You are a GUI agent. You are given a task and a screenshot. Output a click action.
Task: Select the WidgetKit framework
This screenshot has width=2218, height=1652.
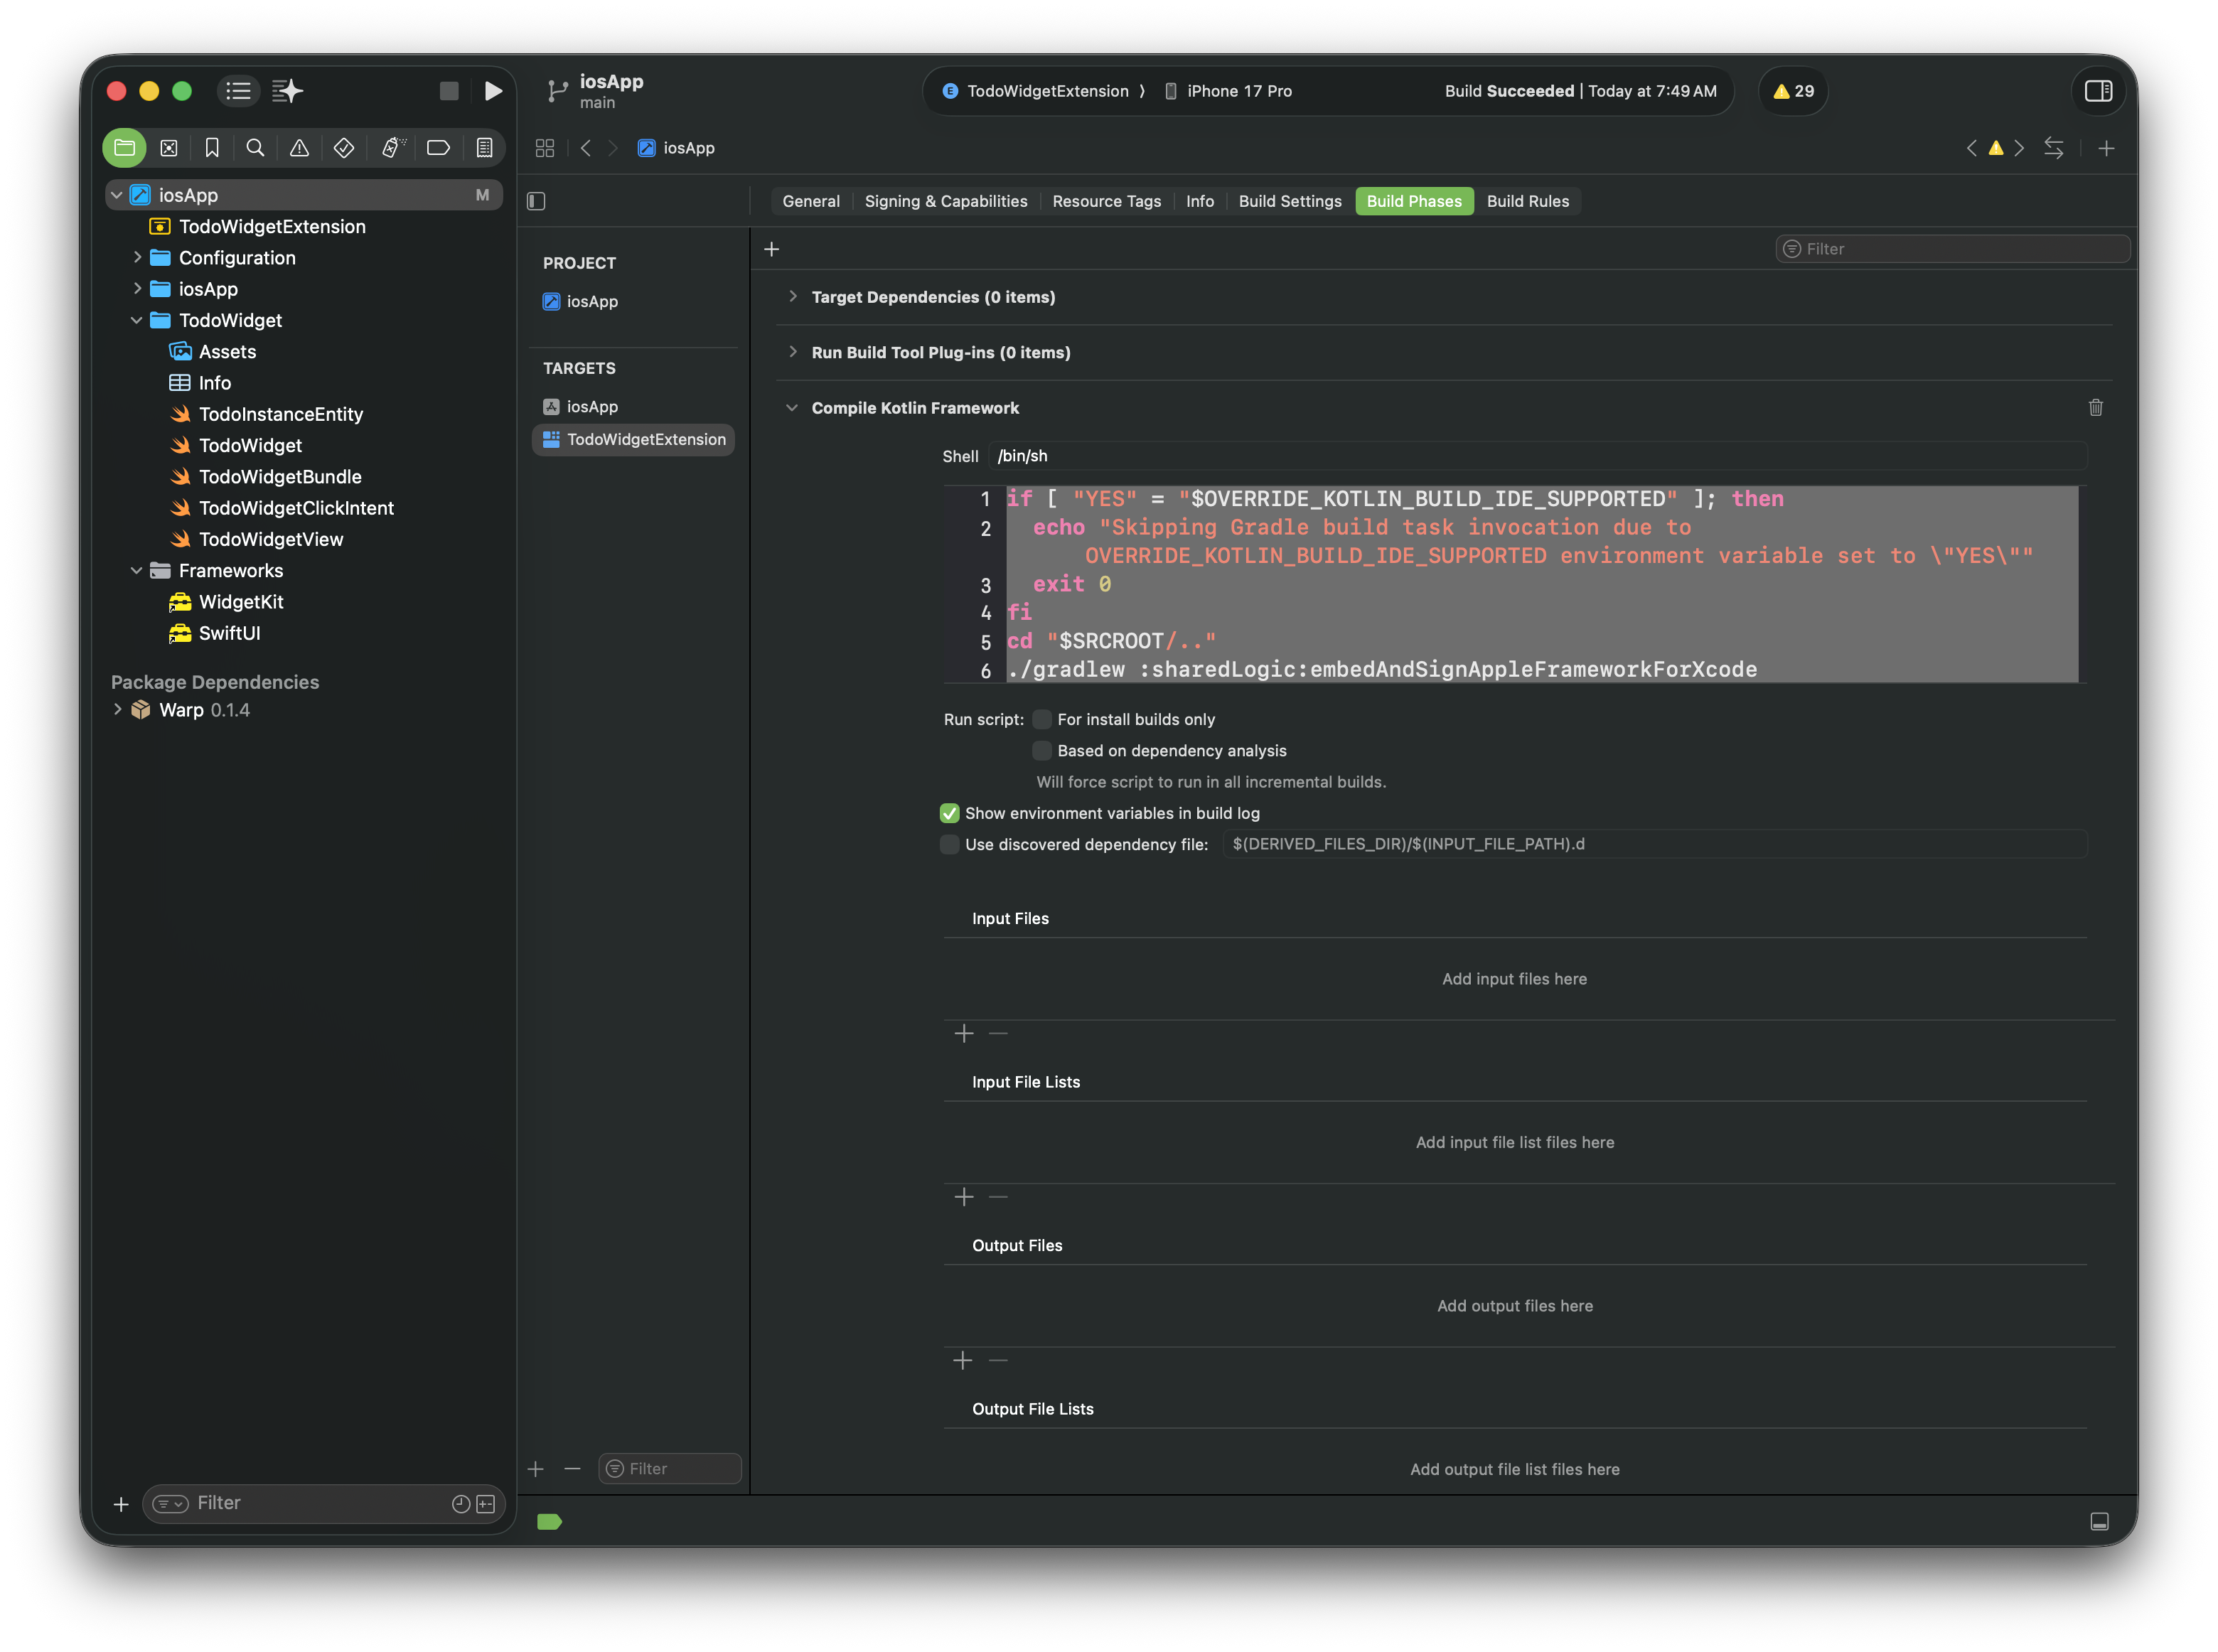coord(227,601)
